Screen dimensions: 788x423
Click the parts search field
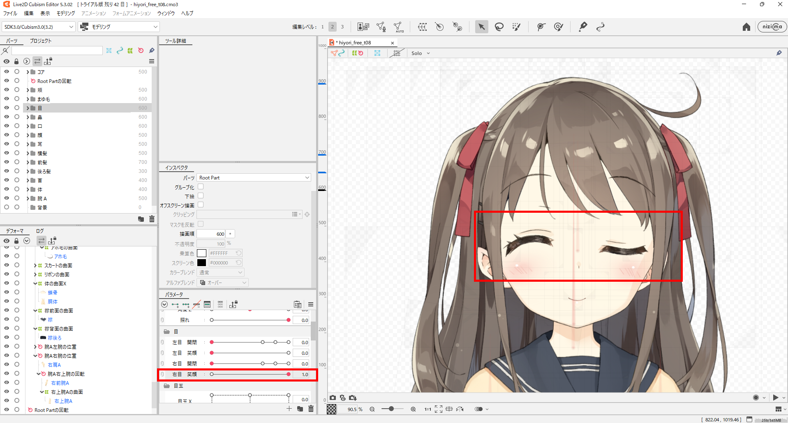pyautogui.click(x=57, y=51)
